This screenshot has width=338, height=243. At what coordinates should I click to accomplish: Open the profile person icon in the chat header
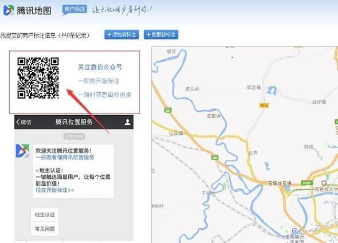coord(127,122)
